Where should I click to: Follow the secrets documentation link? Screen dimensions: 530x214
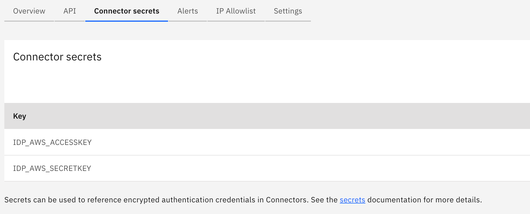pos(352,200)
